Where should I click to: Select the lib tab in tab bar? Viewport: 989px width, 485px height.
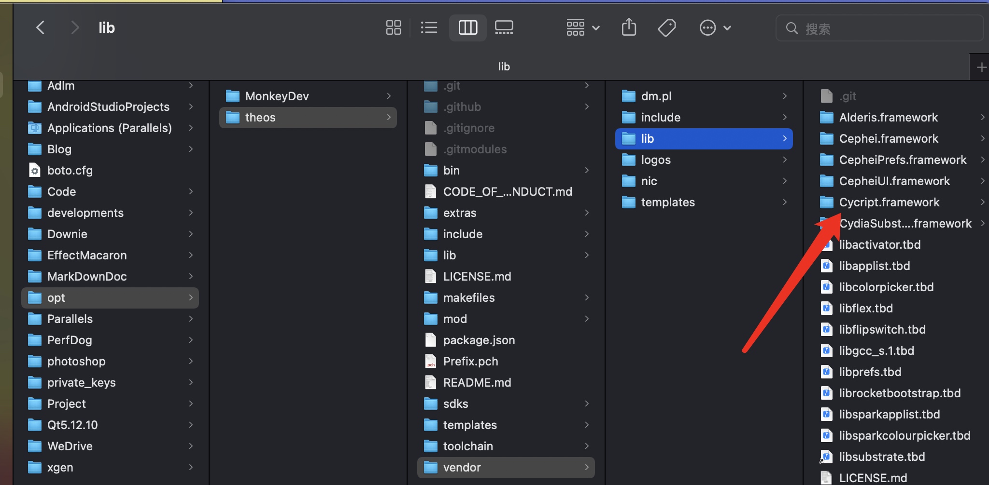[x=504, y=67]
